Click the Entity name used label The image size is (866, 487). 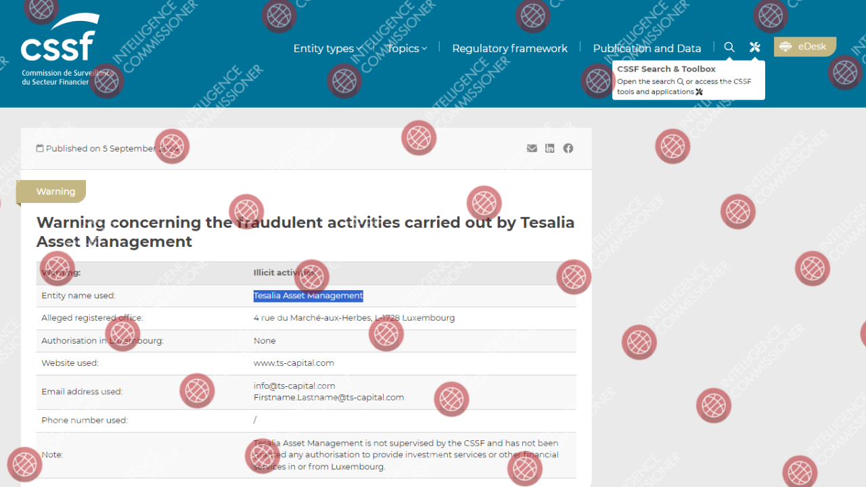[x=78, y=296]
